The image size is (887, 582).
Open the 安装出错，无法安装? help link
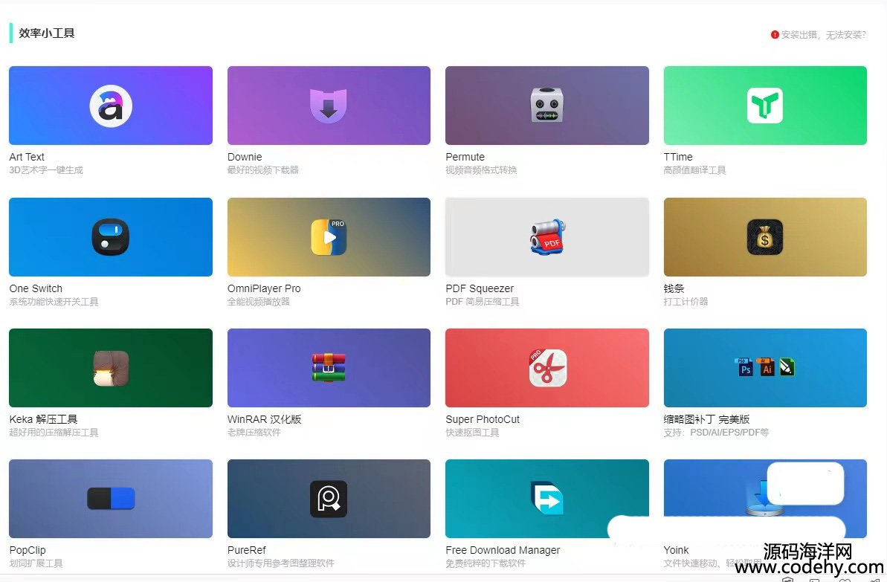pyautogui.click(x=823, y=35)
